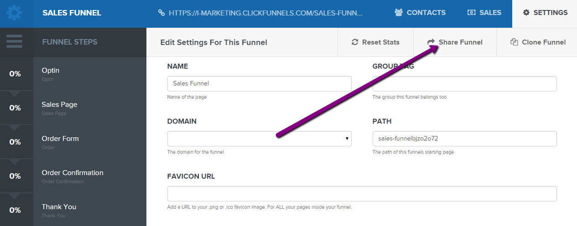Expand the Domain dropdown arrow
Viewport: 577px width, 226px height.
tap(347, 139)
